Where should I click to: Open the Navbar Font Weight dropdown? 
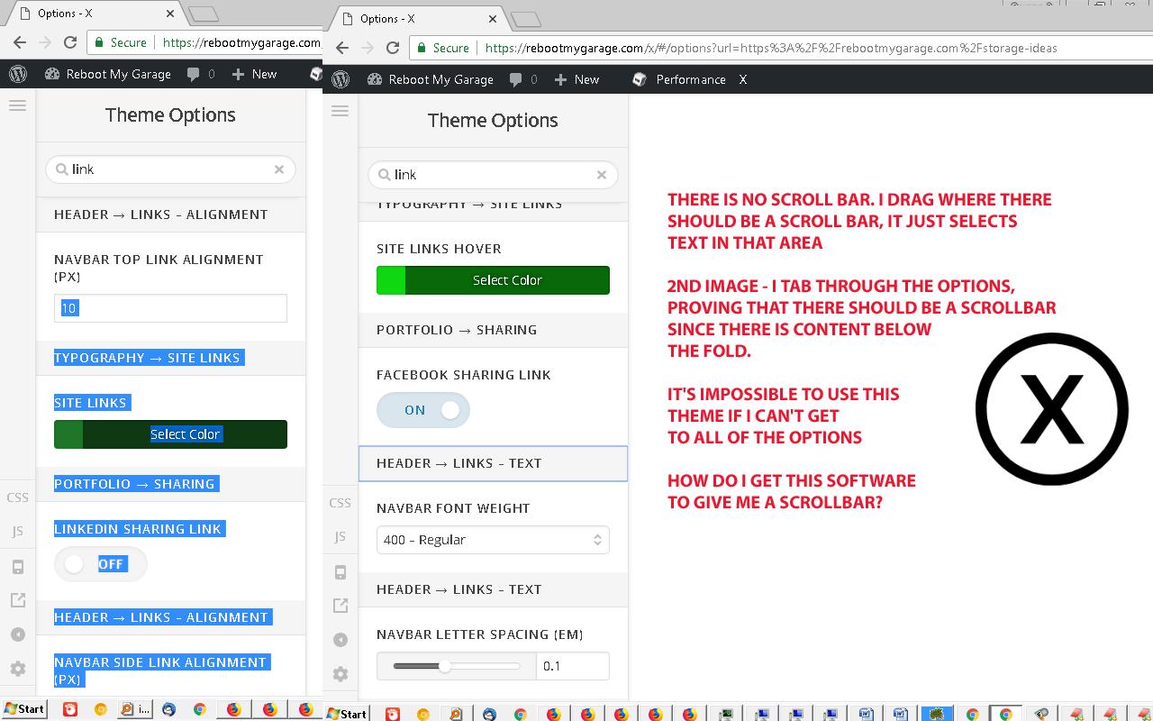click(493, 540)
